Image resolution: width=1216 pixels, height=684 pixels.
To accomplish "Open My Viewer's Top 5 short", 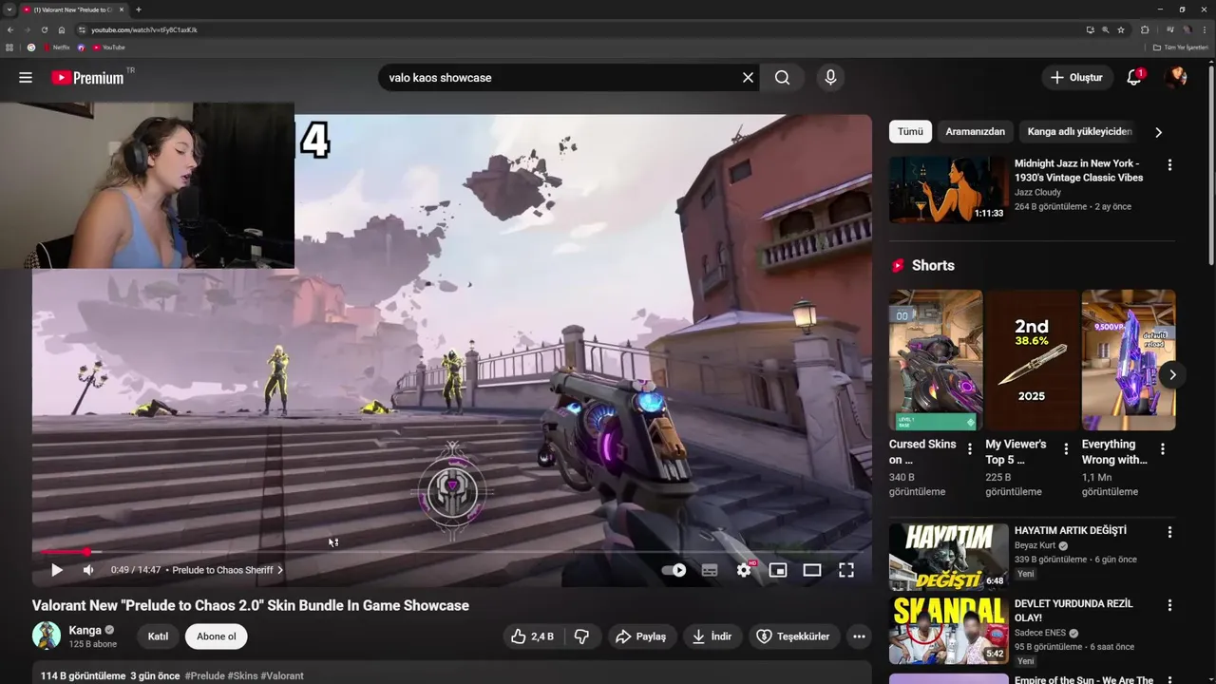I will pyautogui.click(x=1032, y=360).
